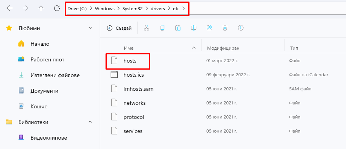Click the house icon for Начало

[21, 43]
